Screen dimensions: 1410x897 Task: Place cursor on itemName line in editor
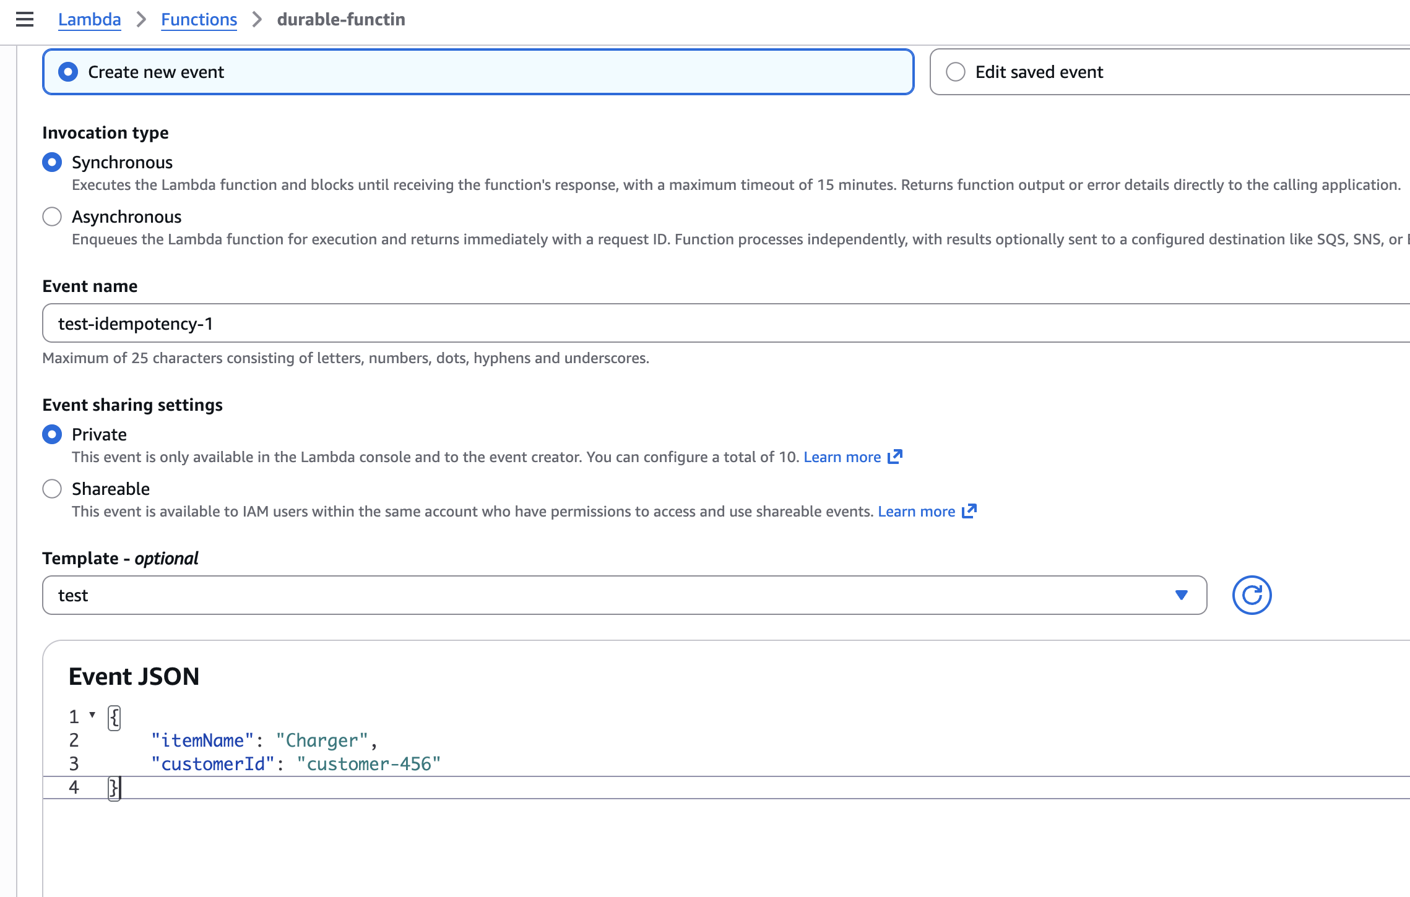[x=263, y=740]
